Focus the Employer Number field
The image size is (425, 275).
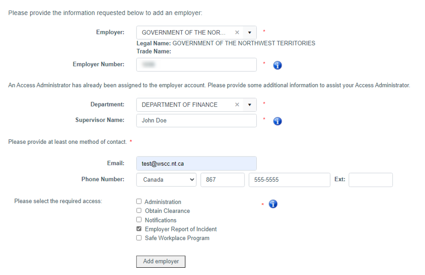(196, 65)
